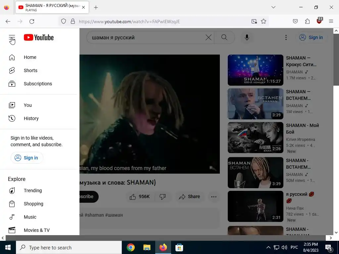Viewport: 339px width, 254px height.
Task: Reload the page
Action: tap(32, 21)
